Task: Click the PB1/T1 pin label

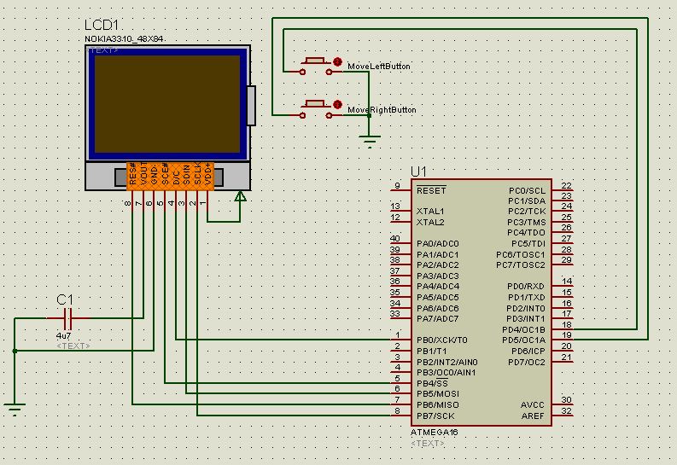Action: click(x=432, y=352)
